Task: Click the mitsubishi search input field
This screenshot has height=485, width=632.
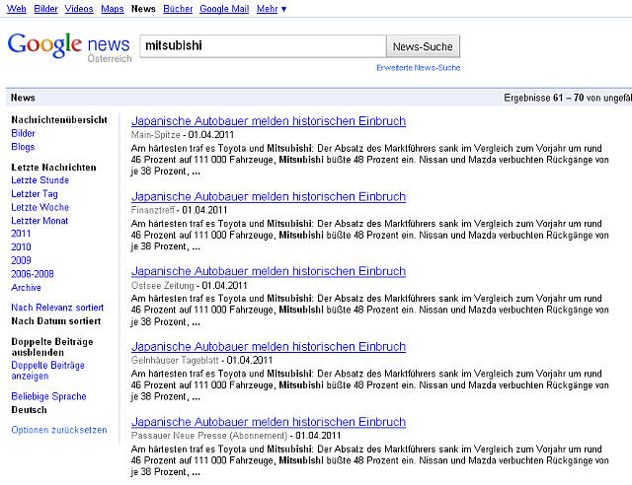Action: (x=262, y=45)
